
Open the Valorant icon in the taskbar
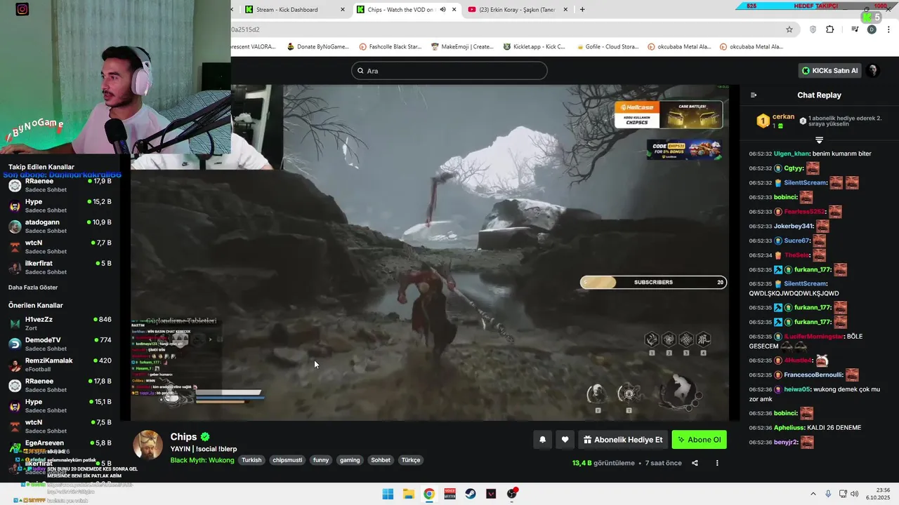point(491,494)
